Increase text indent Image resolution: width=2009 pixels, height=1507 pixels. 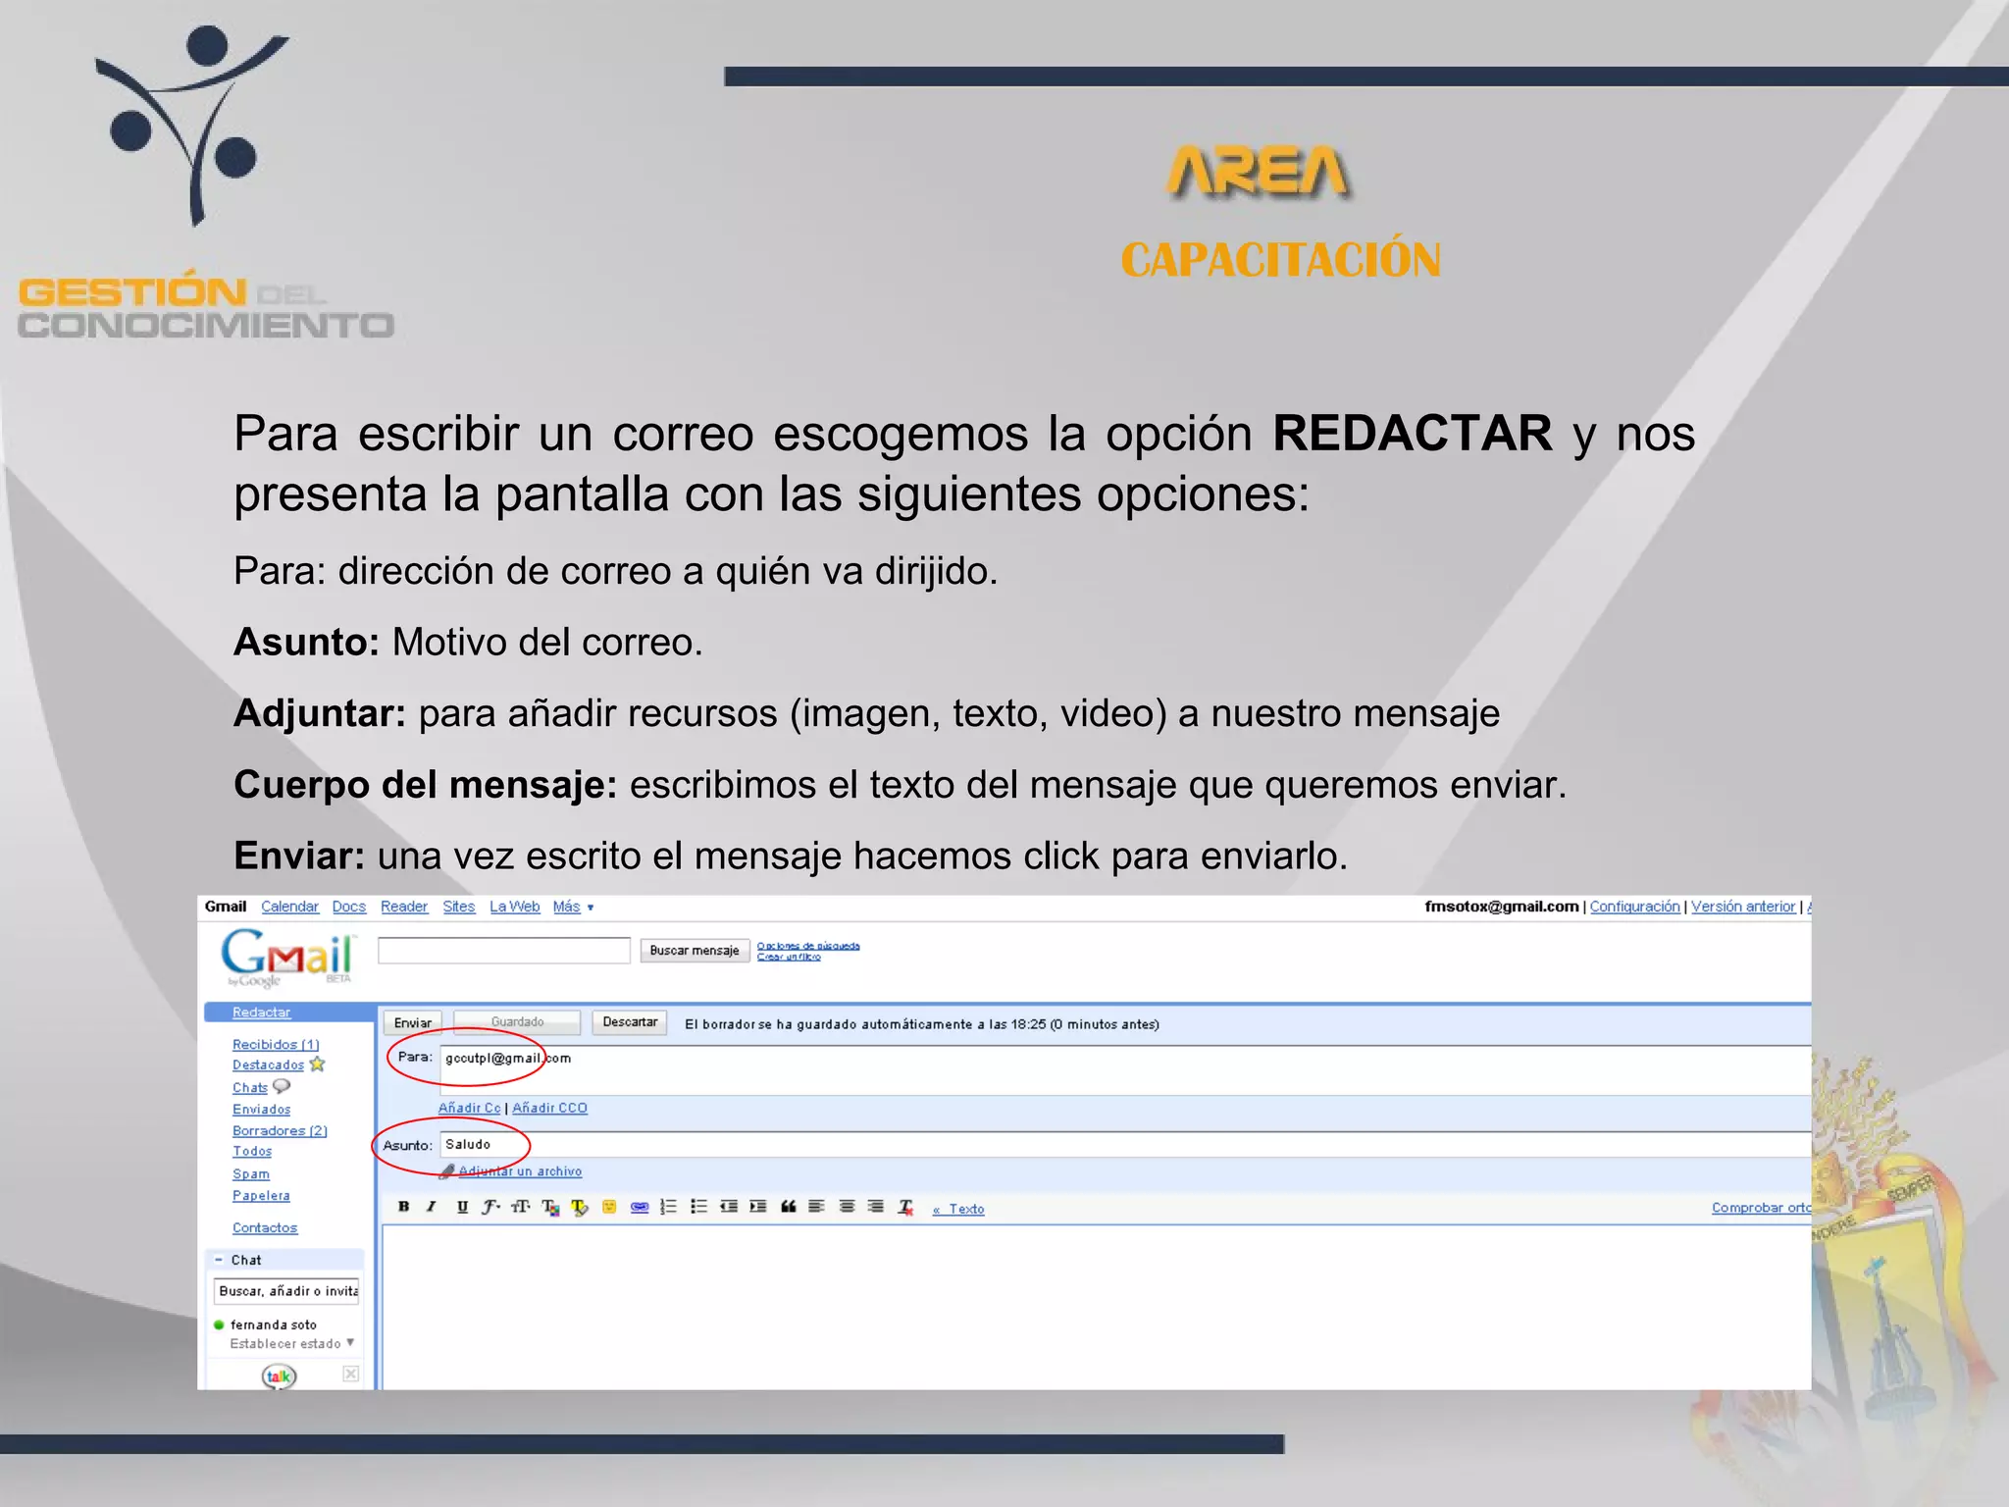coord(757,1207)
